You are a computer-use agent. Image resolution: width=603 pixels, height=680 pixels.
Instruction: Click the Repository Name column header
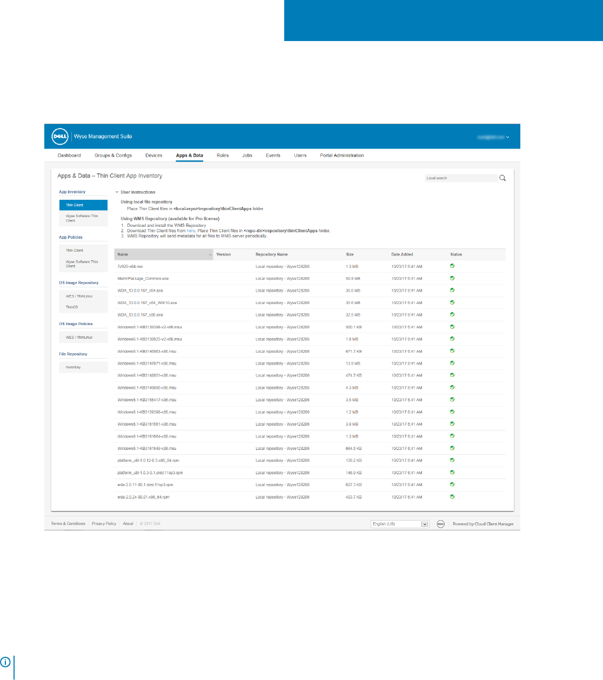(x=272, y=254)
